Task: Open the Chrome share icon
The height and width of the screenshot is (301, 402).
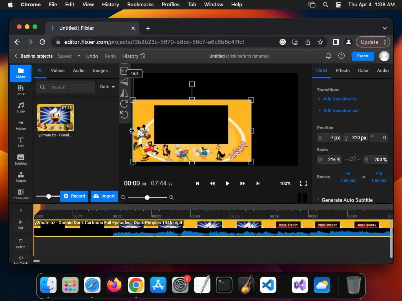Action: click(x=308, y=42)
